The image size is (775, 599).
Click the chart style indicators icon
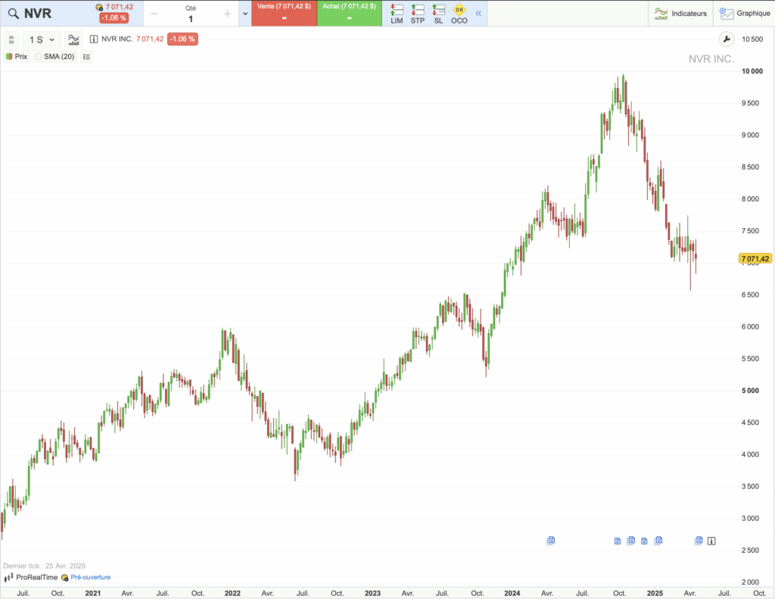pos(73,39)
